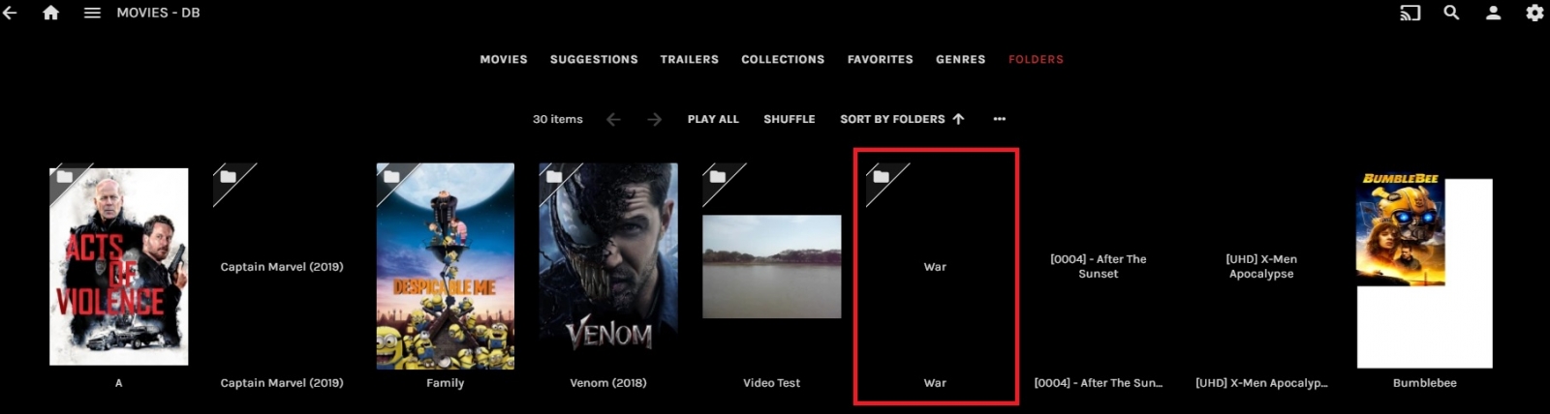Click the Play All button
Viewport: 1550px width, 414px height.
(713, 119)
